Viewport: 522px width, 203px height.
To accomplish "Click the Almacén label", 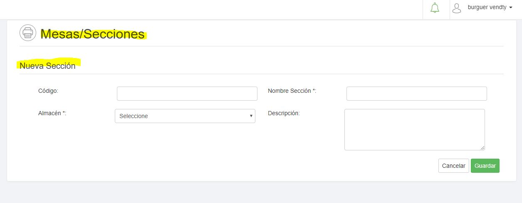I will 52,113.
